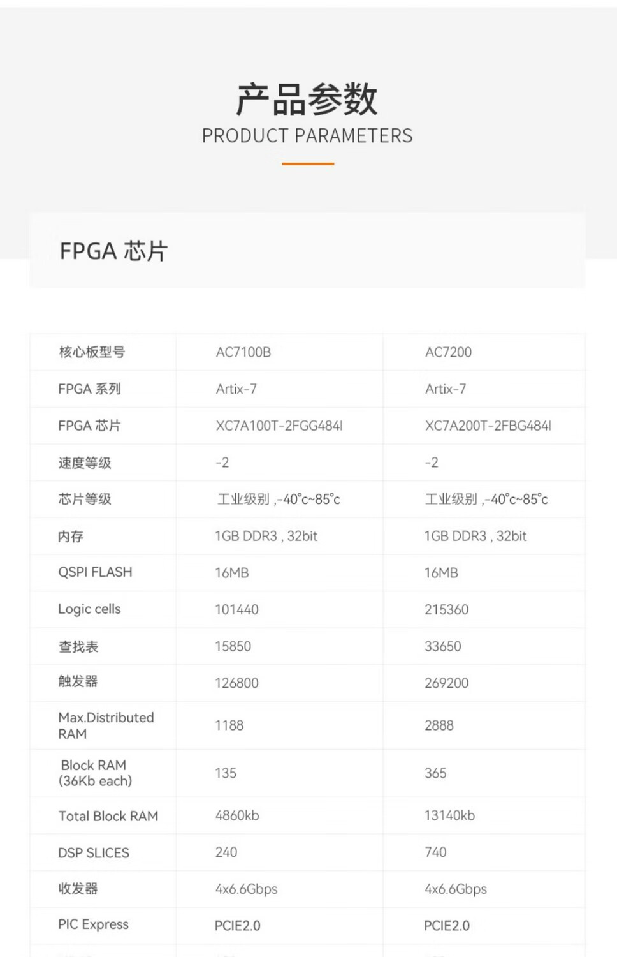The height and width of the screenshot is (957, 617).
Task: Select the 速度等级 row label
Action: (x=85, y=463)
